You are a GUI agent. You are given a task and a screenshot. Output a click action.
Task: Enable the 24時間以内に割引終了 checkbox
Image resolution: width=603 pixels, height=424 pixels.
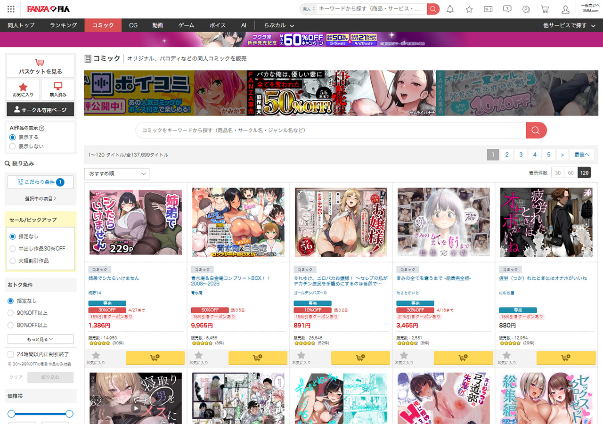point(11,354)
